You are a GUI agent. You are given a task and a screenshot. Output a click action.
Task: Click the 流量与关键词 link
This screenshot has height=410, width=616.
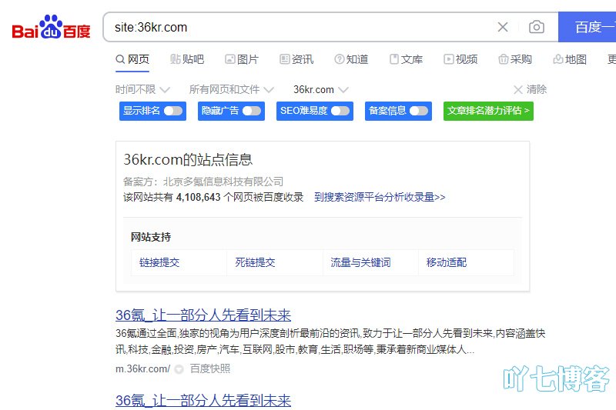tap(360, 262)
